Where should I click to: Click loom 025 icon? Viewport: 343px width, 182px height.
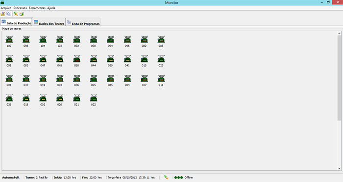click(x=161, y=59)
